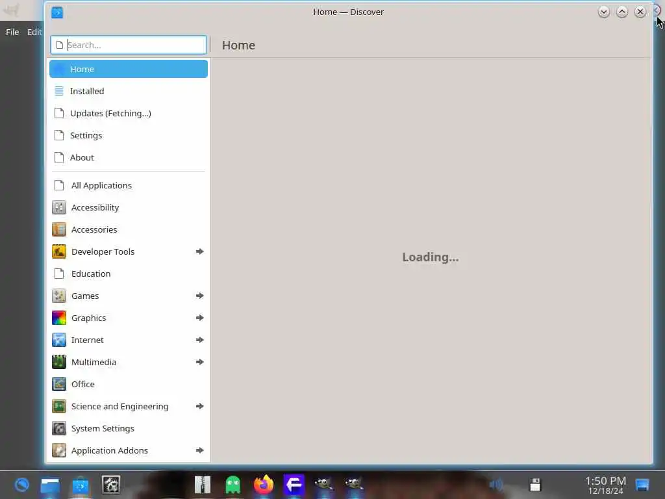Open the About page in sidebar

129,157
